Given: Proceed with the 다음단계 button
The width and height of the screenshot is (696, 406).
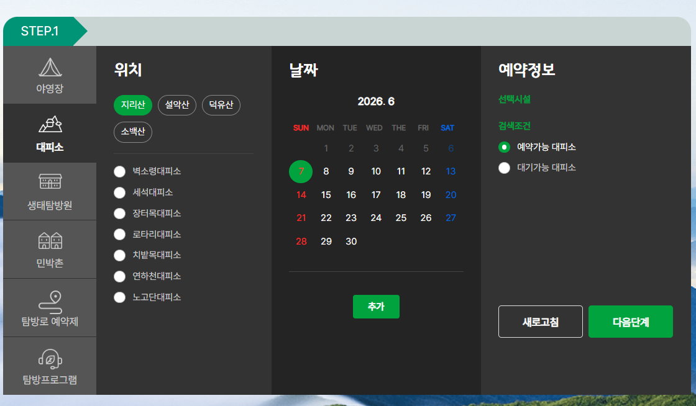Looking at the screenshot, I should [631, 322].
